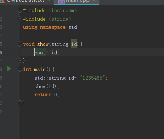Click the fold marker beside #include <string>
Viewport: 164px width, 139px height.
coord(20,19)
